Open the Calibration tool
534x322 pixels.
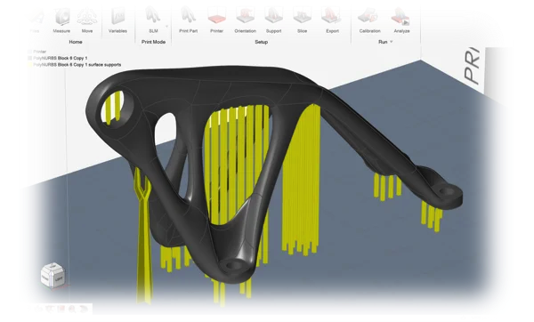tap(370, 20)
